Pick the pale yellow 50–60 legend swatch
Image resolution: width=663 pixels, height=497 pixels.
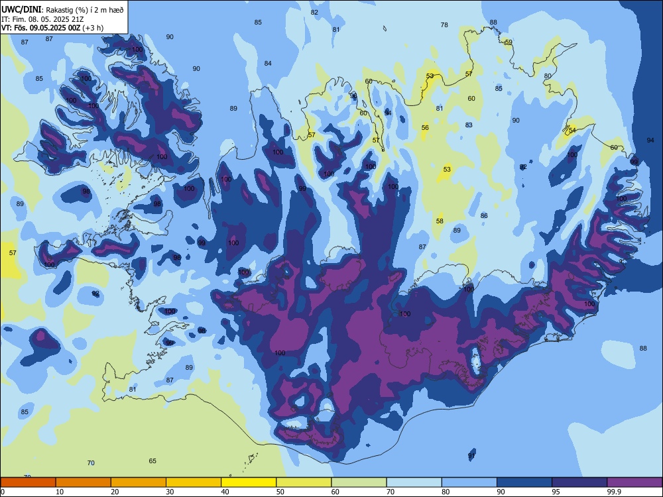tap(304, 482)
